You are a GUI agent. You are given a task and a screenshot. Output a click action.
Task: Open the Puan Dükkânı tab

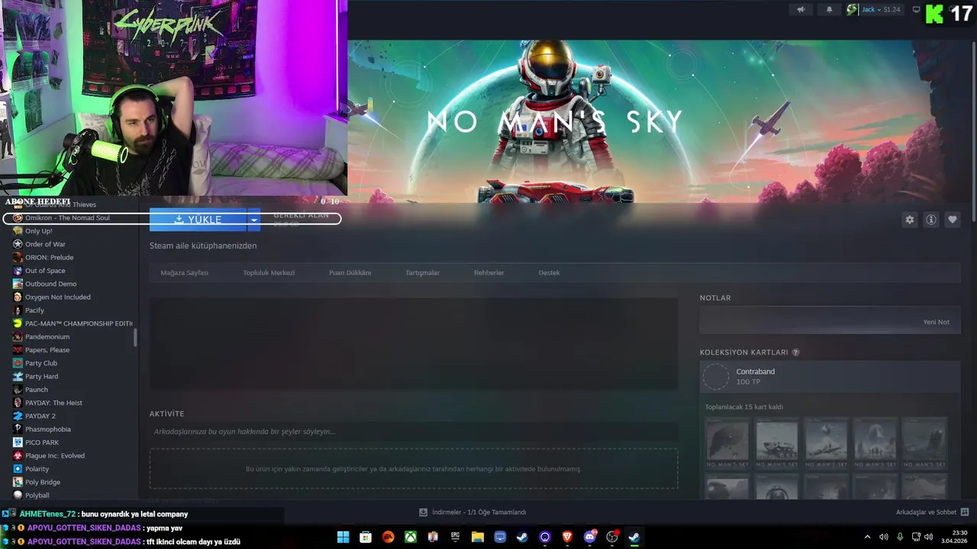pyautogui.click(x=350, y=273)
